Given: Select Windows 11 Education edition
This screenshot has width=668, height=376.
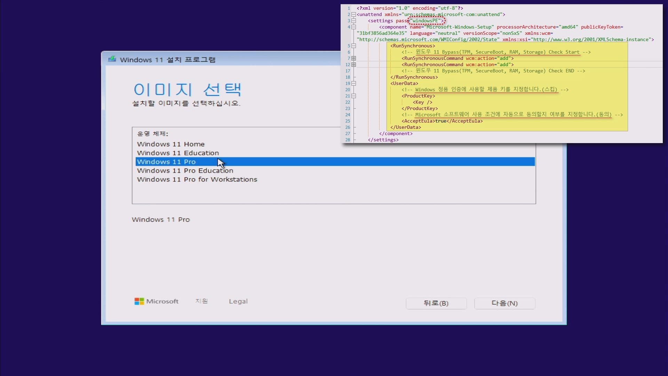Looking at the screenshot, I should [x=178, y=153].
